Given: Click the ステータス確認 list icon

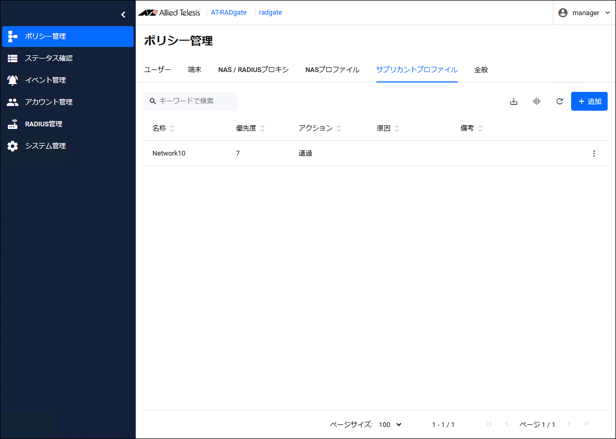Looking at the screenshot, I should pyautogui.click(x=13, y=58).
